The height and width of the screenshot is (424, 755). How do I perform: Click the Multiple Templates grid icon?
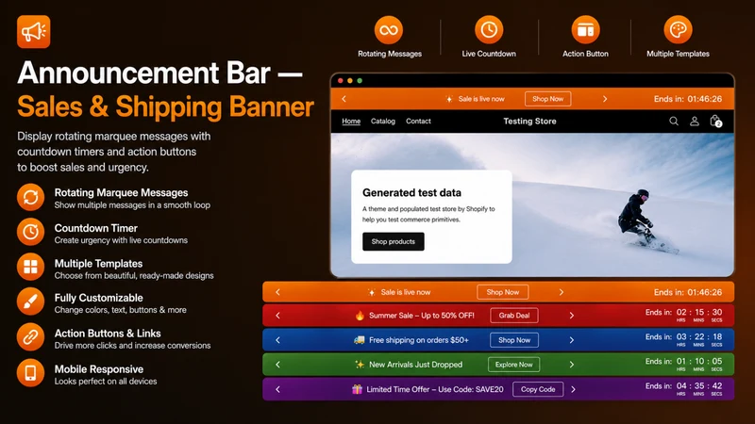click(x=30, y=267)
